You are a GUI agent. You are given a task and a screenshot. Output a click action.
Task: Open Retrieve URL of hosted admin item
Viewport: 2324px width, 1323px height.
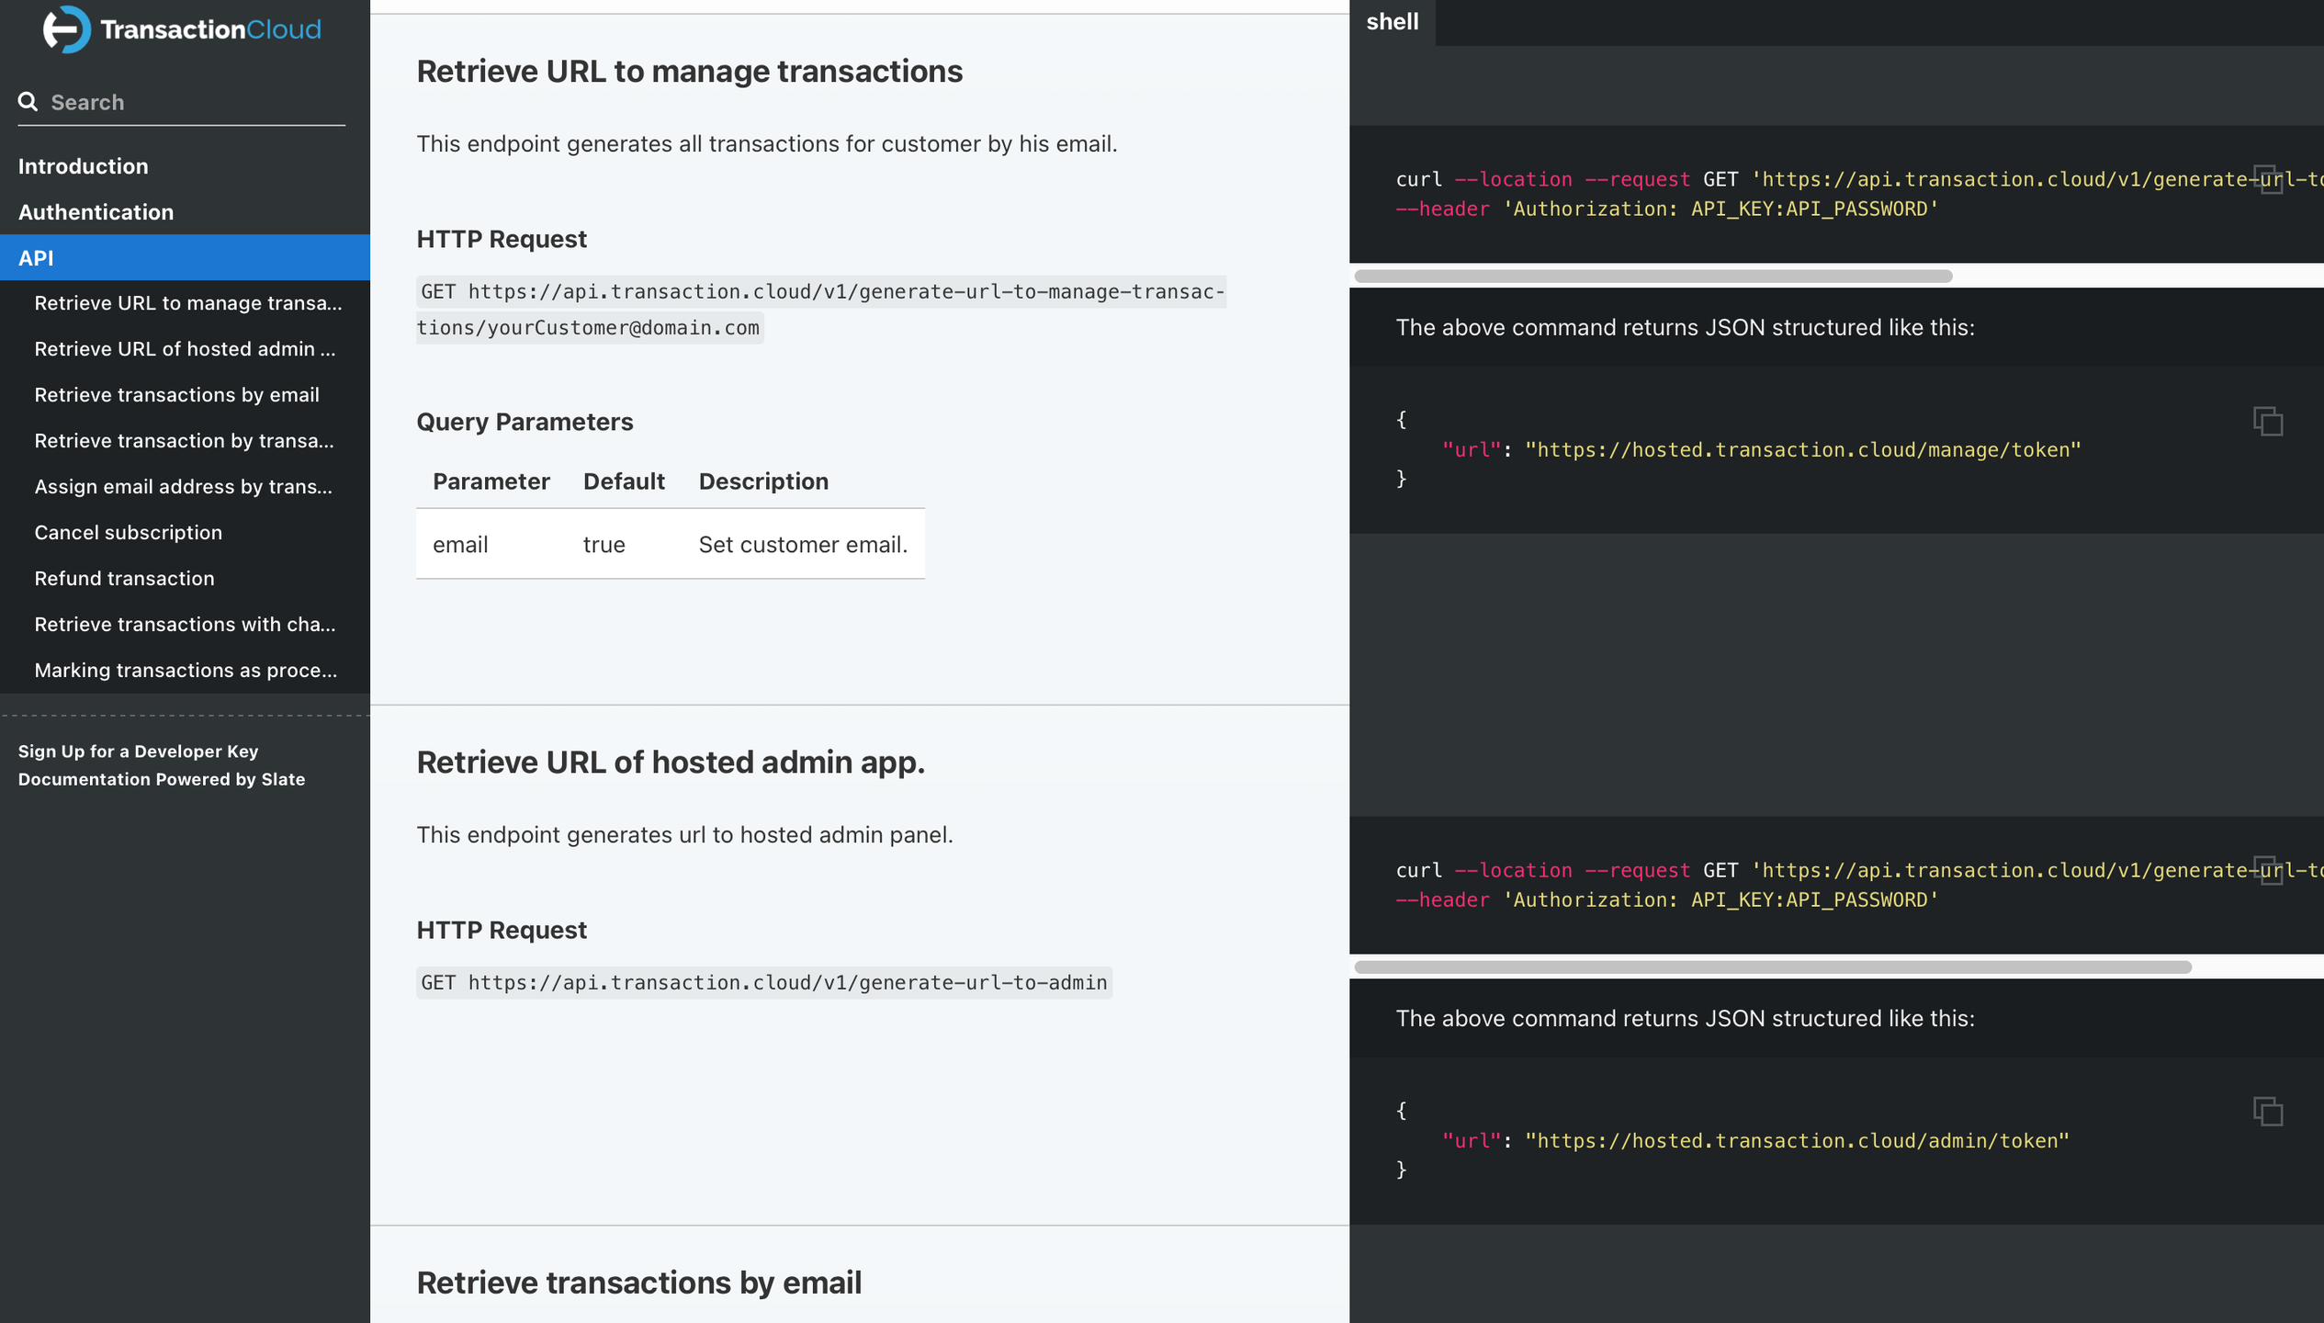(185, 349)
